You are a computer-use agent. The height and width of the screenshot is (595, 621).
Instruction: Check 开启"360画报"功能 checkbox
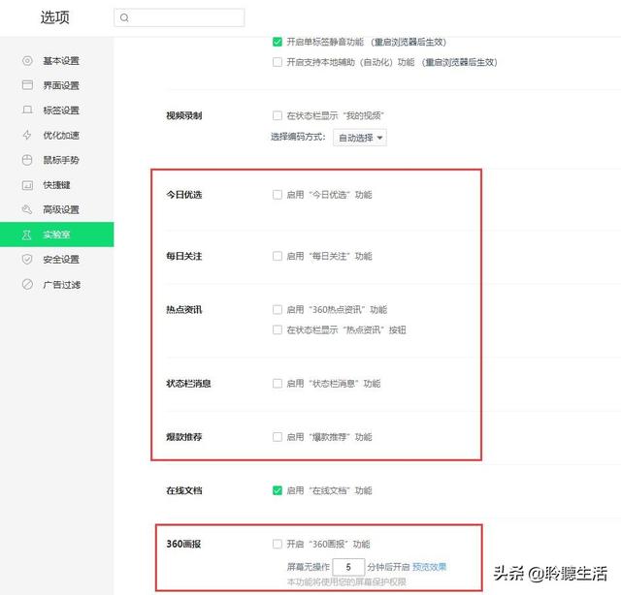(278, 544)
